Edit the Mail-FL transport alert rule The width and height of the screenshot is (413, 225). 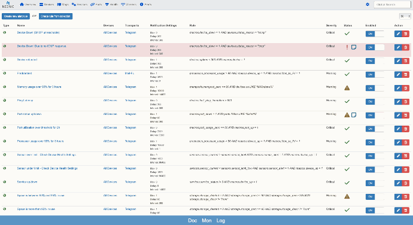[398, 75]
